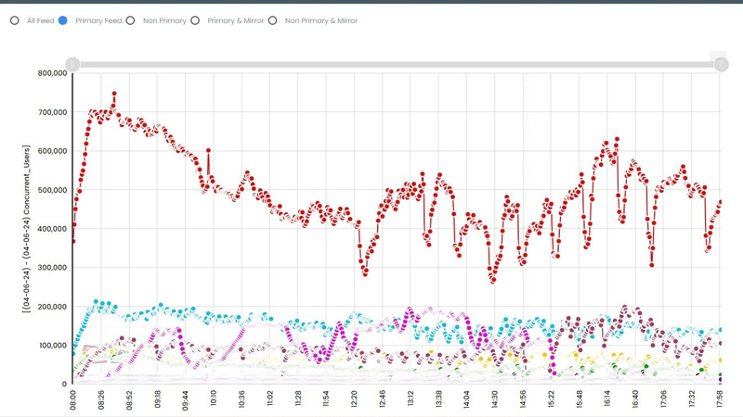Select the Primary Feed radio button

click(x=63, y=20)
